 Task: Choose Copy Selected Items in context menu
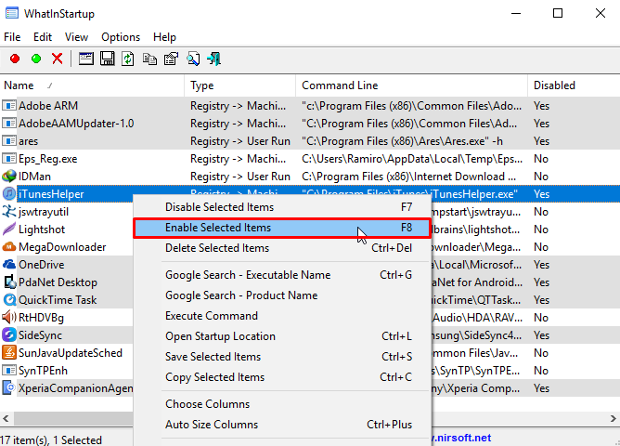(282, 377)
